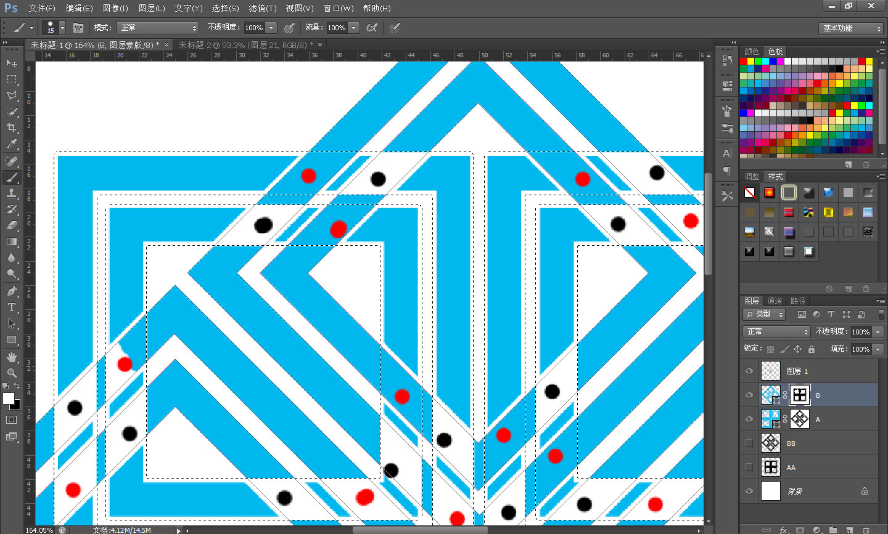Toggle visibility of the 背景 layer
888x534 pixels.
(749, 491)
